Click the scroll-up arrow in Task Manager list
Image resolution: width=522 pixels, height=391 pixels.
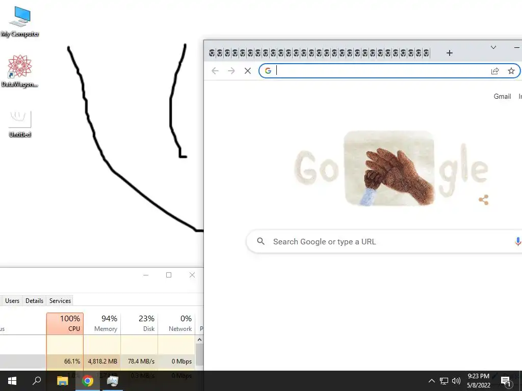coord(199,340)
